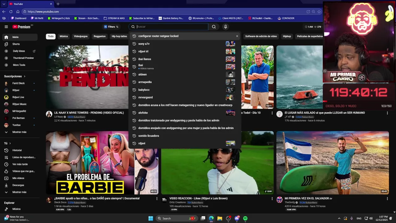Select the 'Hip hop latino' filter chip
Screen dimensions: 396x223
point(119,37)
